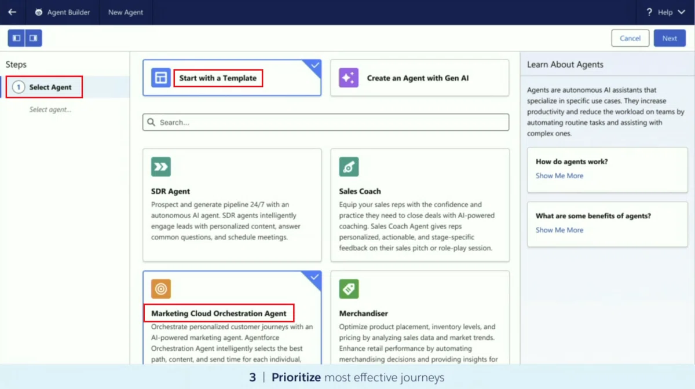Select the Merchandiser template card
The image size is (695, 389).
click(420, 317)
